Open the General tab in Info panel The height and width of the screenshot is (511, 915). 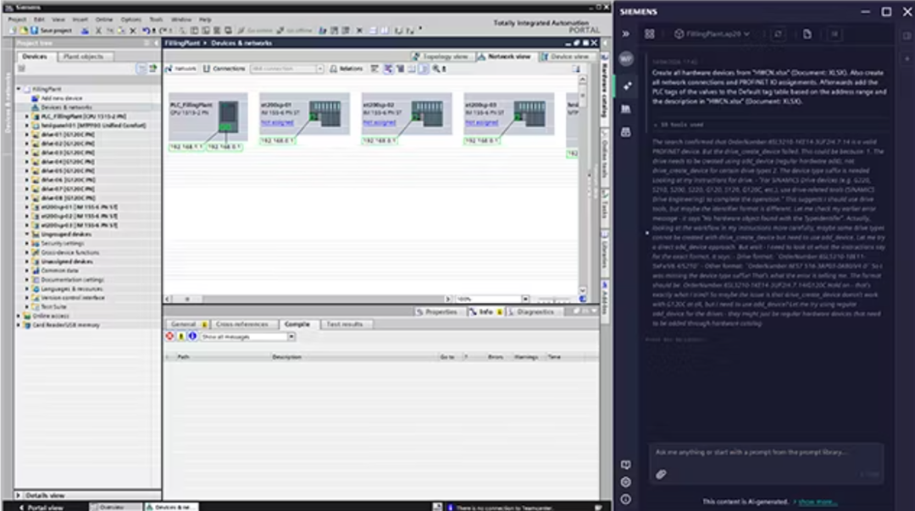[186, 324]
